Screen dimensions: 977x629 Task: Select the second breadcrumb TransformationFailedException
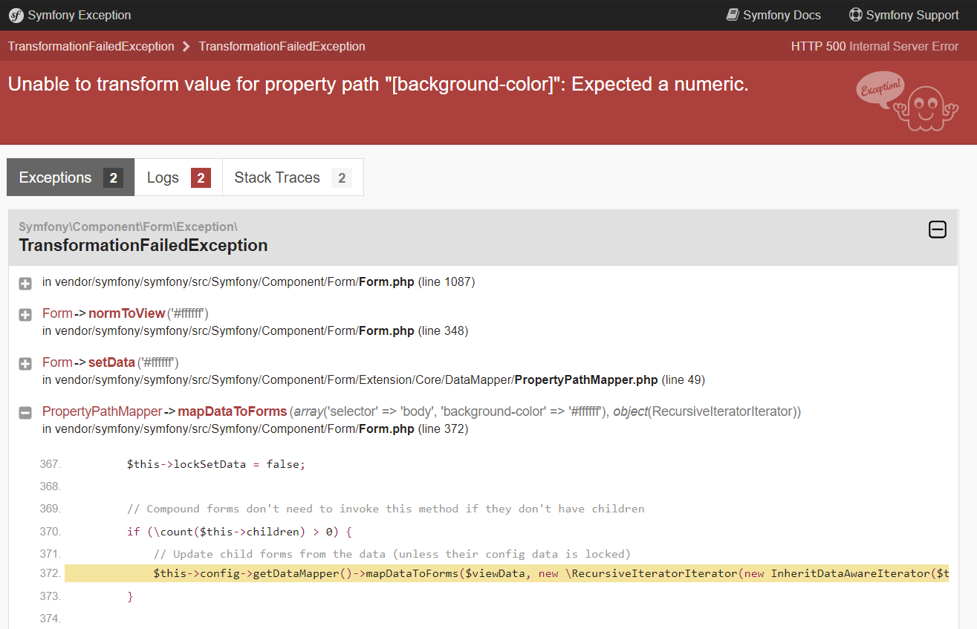282,46
